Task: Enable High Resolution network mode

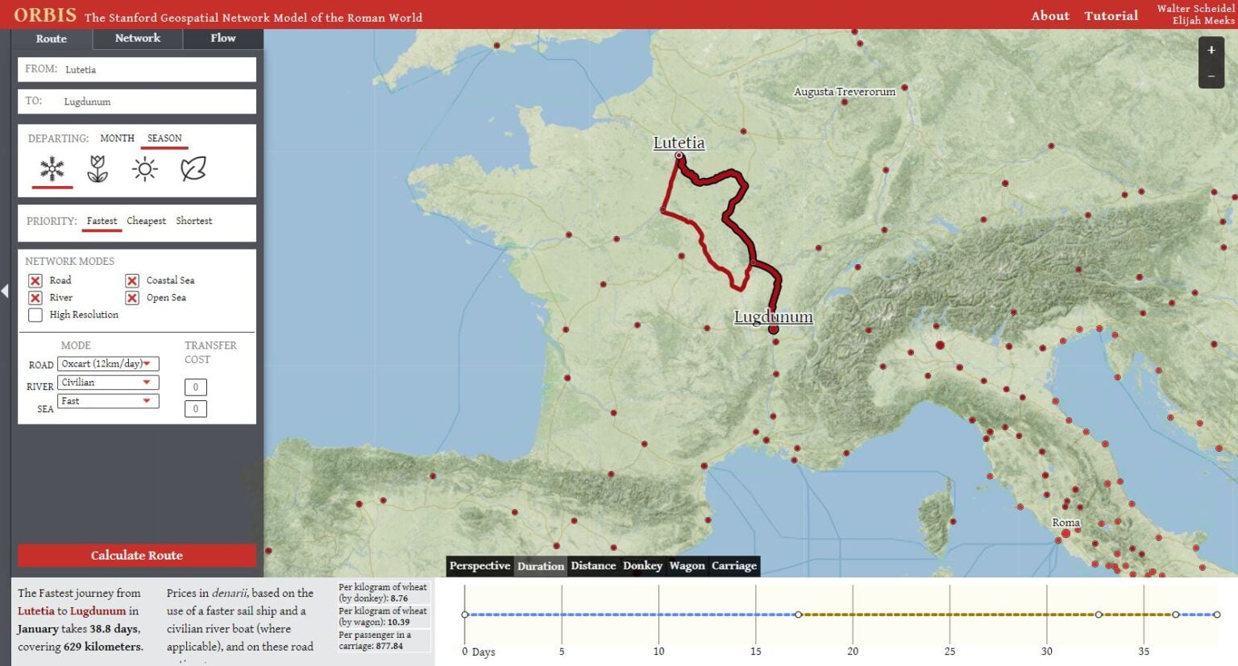Action: pyautogui.click(x=35, y=315)
